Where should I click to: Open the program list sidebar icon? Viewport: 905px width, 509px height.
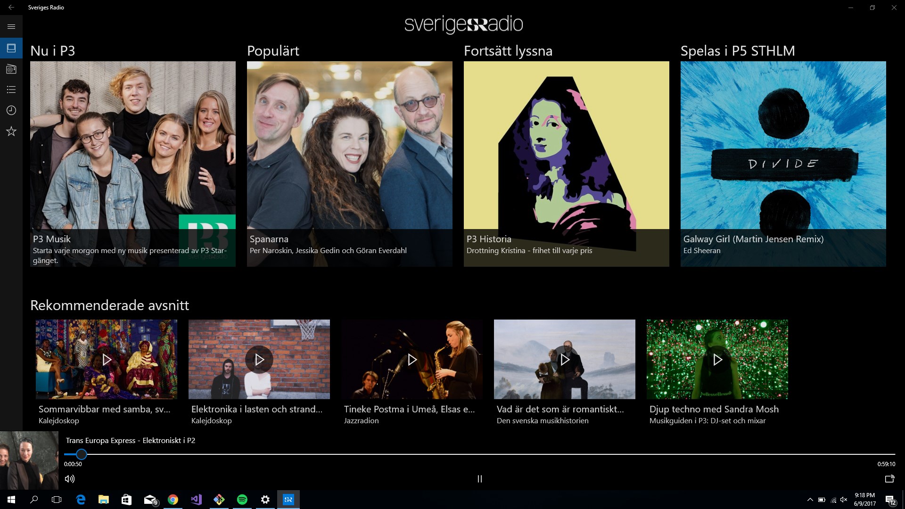tap(11, 90)
